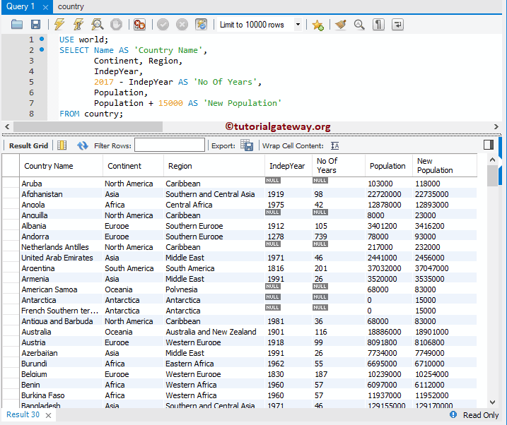The image size is (507, 425).
Task: Sort by Country Name column header
Action: (48, 166)
